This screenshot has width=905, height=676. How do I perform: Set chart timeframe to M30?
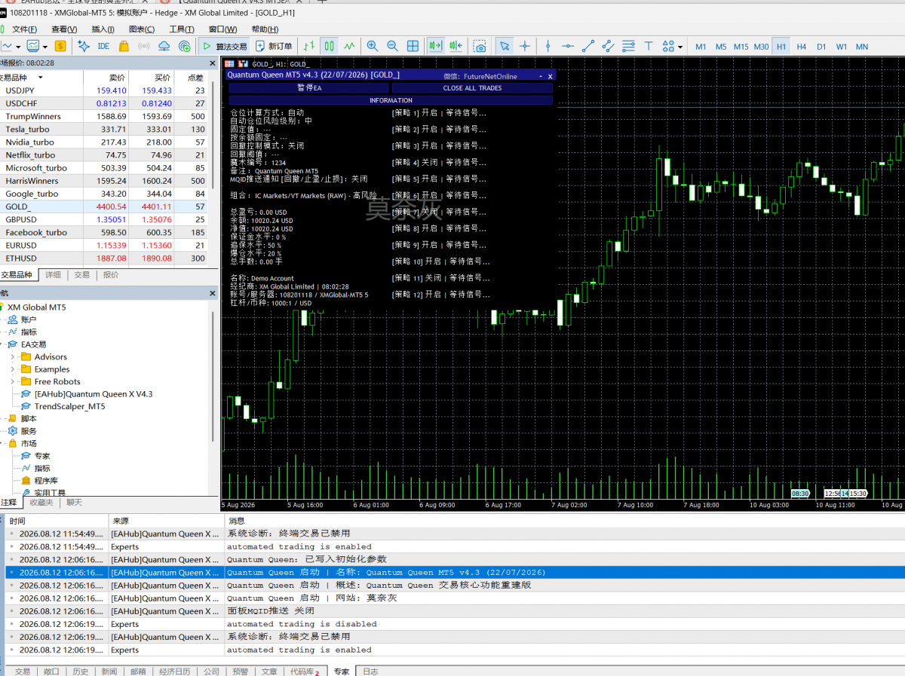click(x=761, y=47)
